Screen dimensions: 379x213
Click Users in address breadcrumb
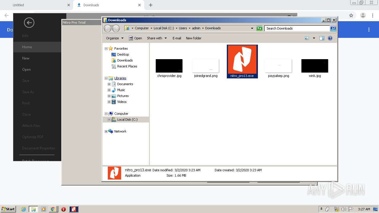[x=183, y=28]
